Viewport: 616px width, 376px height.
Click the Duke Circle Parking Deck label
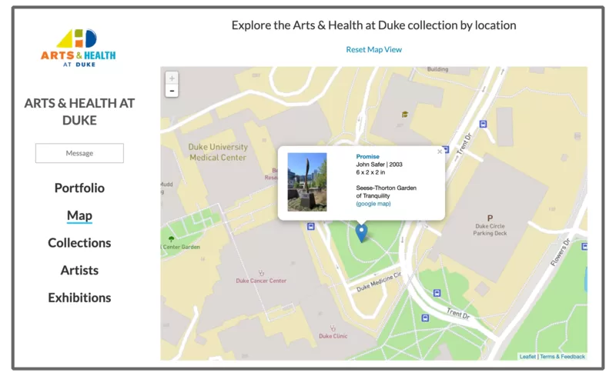pos(490,230)
